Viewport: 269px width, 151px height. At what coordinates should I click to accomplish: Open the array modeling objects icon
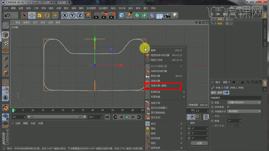pos(145,15)
